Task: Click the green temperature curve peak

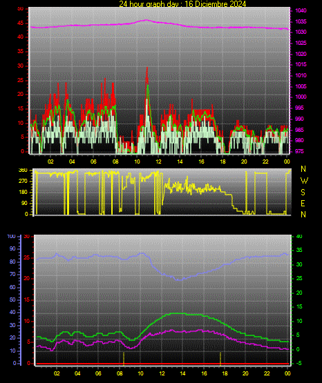Action: click(178, 313)
